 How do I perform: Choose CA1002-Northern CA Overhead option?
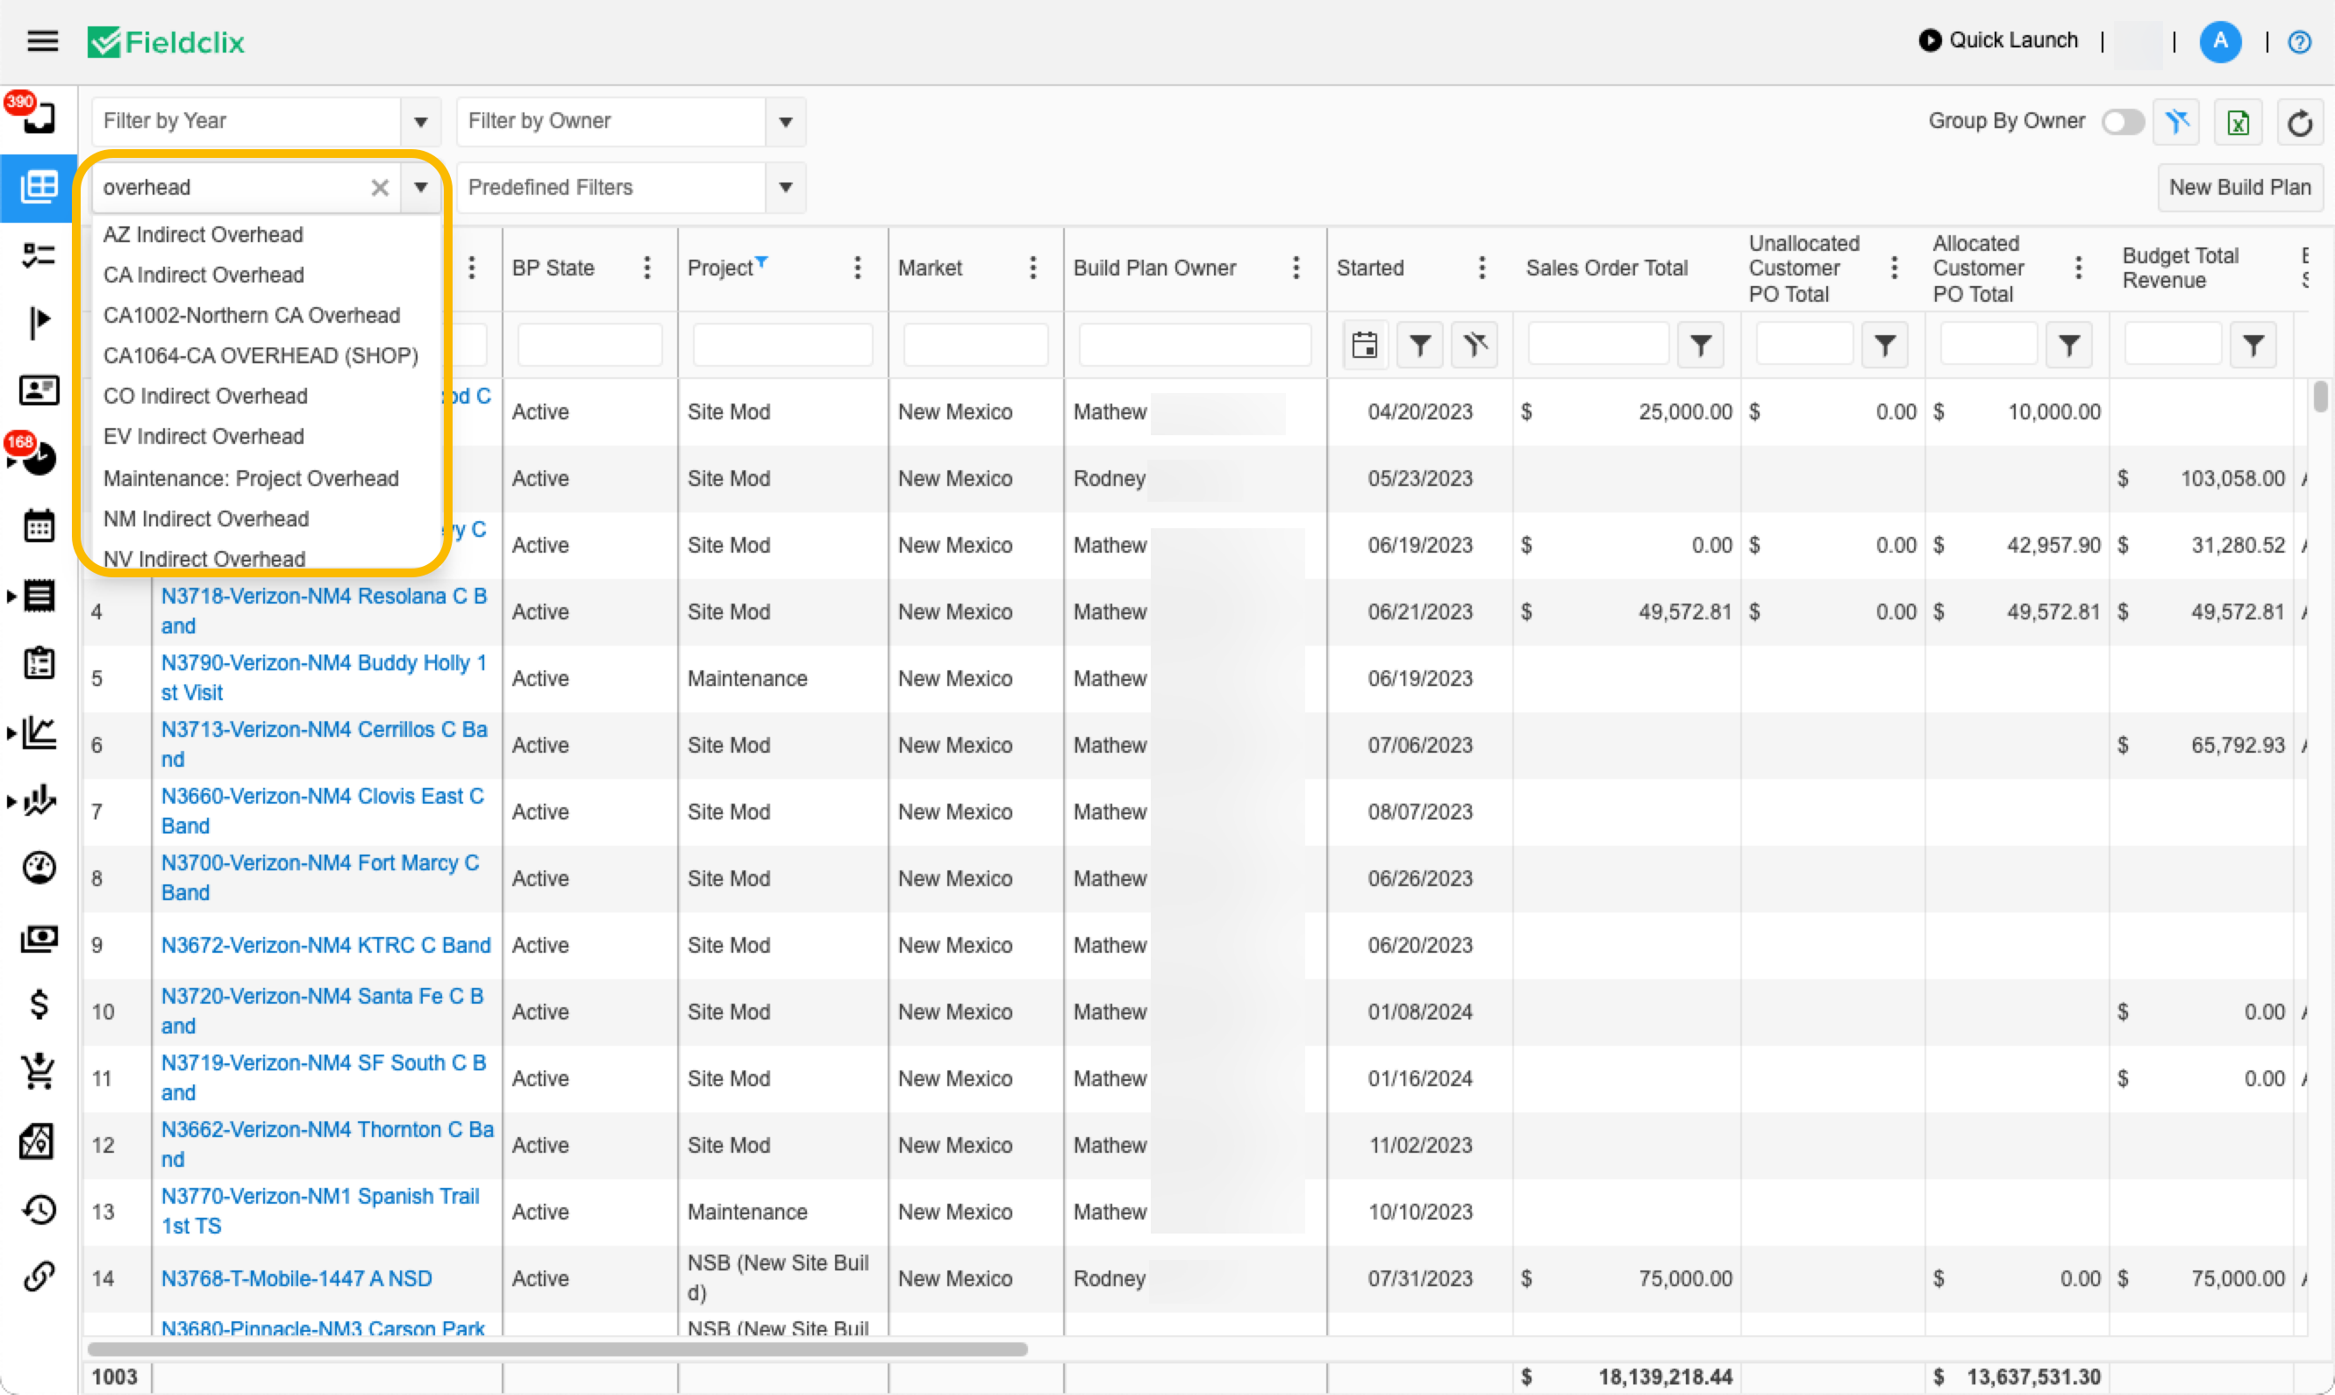tap(251, 315)
